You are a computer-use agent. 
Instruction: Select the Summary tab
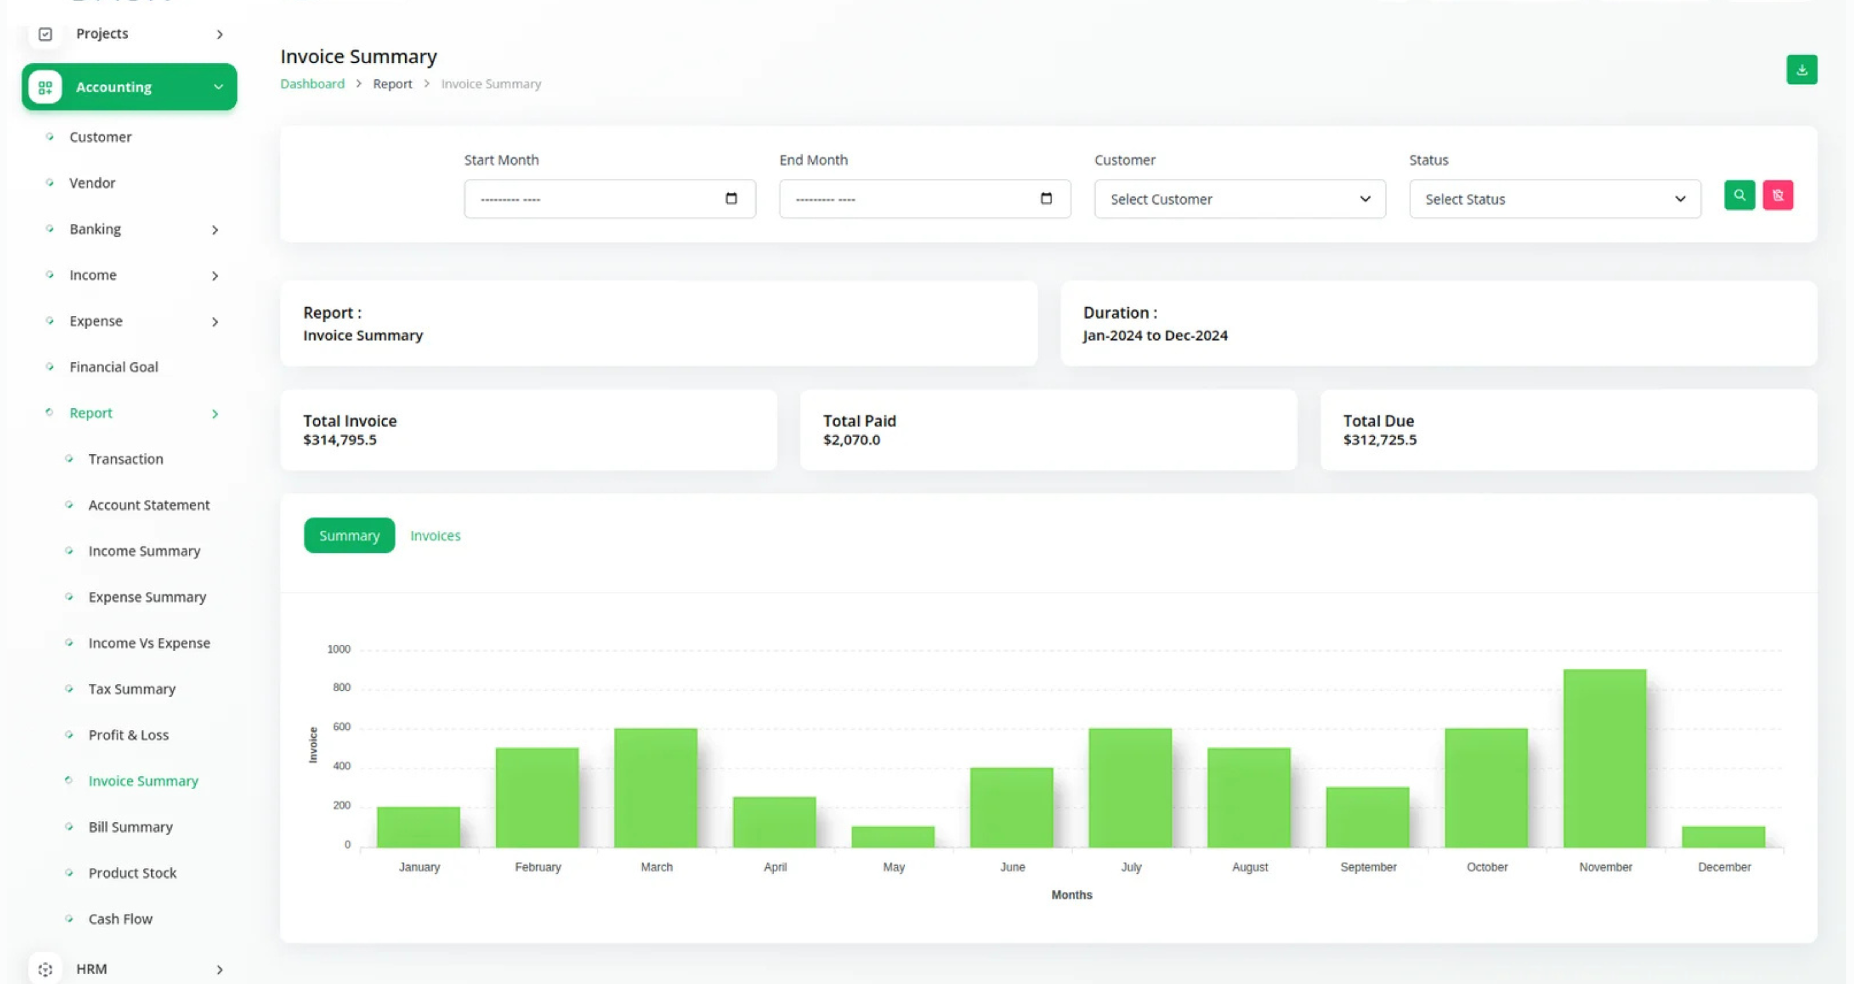(349, 535)
